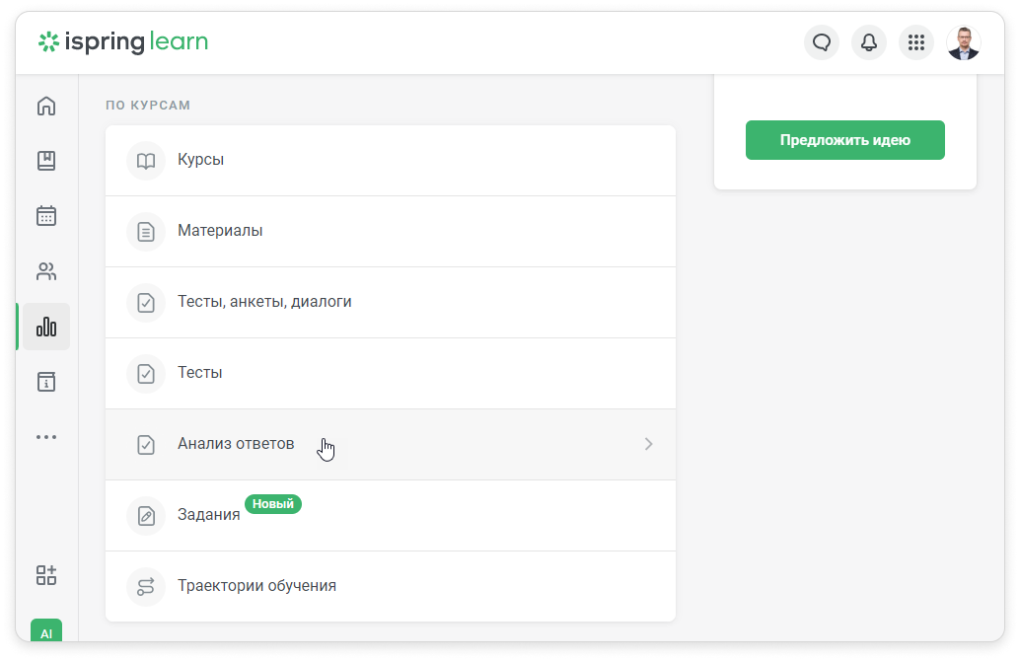This screenshot has height=661, width=1020.
Task: Show more sidebar items via ellipsis
Action: 46,437
